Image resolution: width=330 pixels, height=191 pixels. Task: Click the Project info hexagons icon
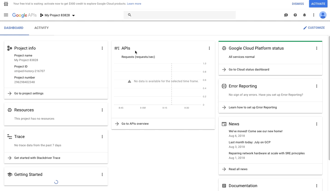point(10,48)
